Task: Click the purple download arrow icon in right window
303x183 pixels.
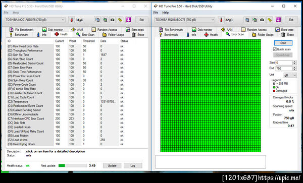Action: click(278, 20)
